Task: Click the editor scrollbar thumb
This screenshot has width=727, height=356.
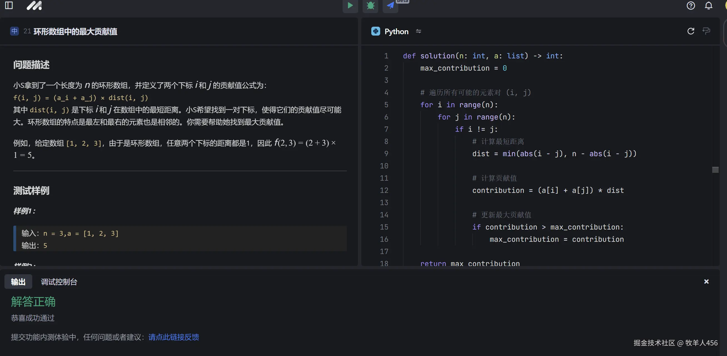Action: 715,170
